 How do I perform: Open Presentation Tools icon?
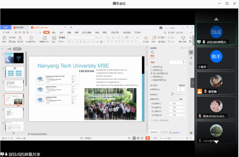[x=183, y=38]
